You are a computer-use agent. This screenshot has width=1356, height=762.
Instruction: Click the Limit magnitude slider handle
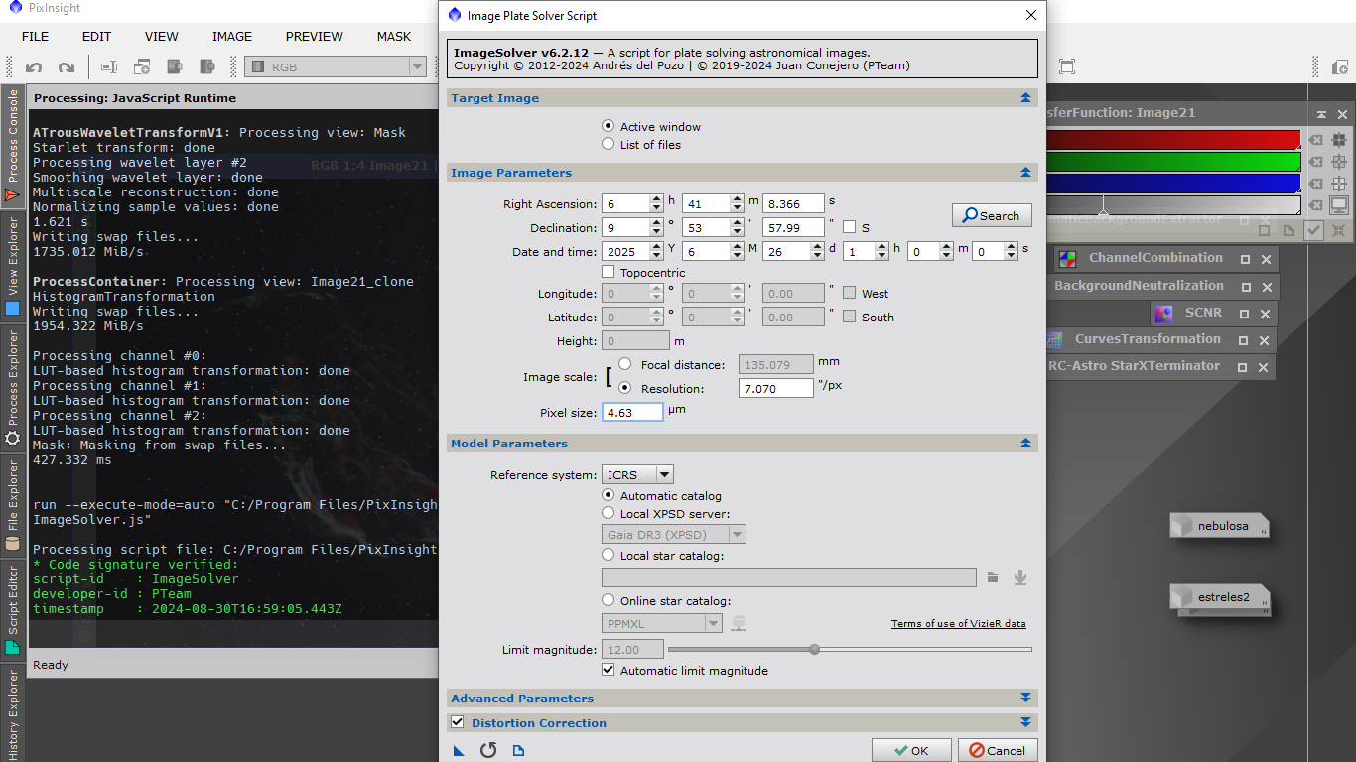815,650
